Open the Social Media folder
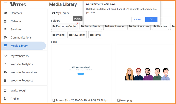 [x=90, y=26]
